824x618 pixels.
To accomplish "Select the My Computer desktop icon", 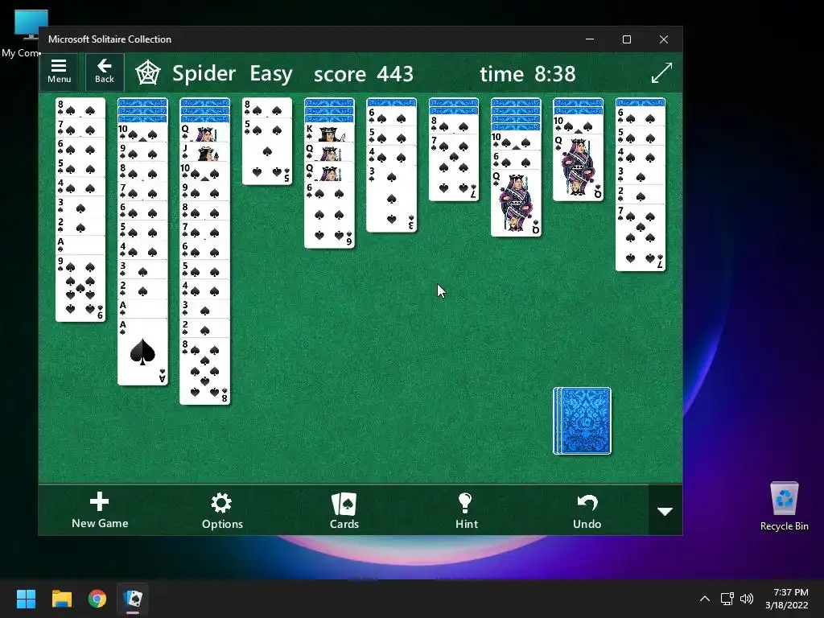I will point(23,32).
